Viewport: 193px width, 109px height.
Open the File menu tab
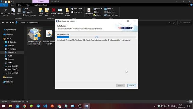[x=4, y=5]
